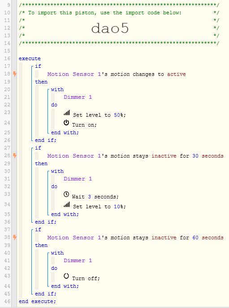The width and height of the screenshot is (229, 308).
Task: Click the 'execute' keyword on line 16
Action: pyautogui.click(x=30, y=58)
